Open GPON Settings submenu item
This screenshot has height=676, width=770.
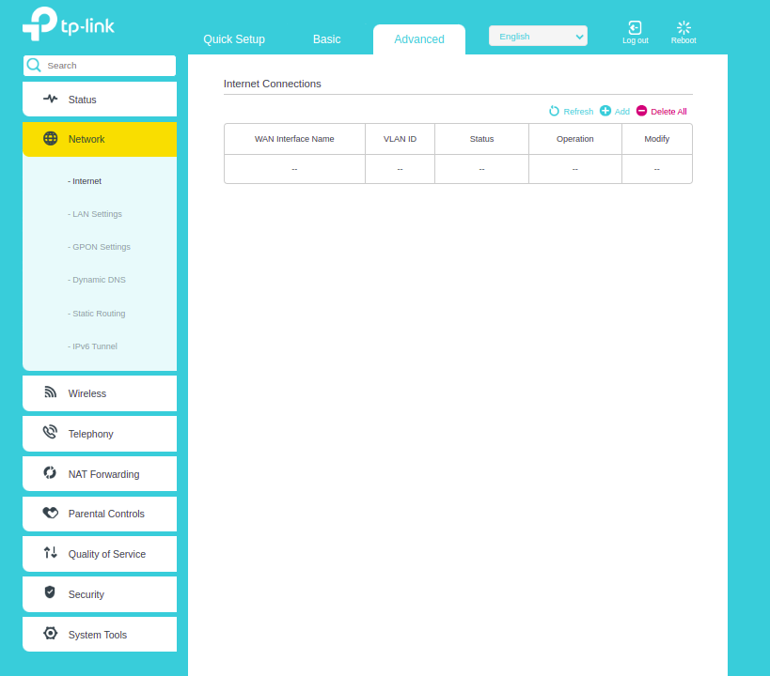(x=100, y=247)
